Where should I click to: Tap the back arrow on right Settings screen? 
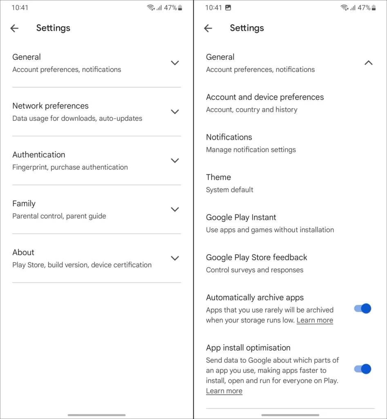pos(208,28)
